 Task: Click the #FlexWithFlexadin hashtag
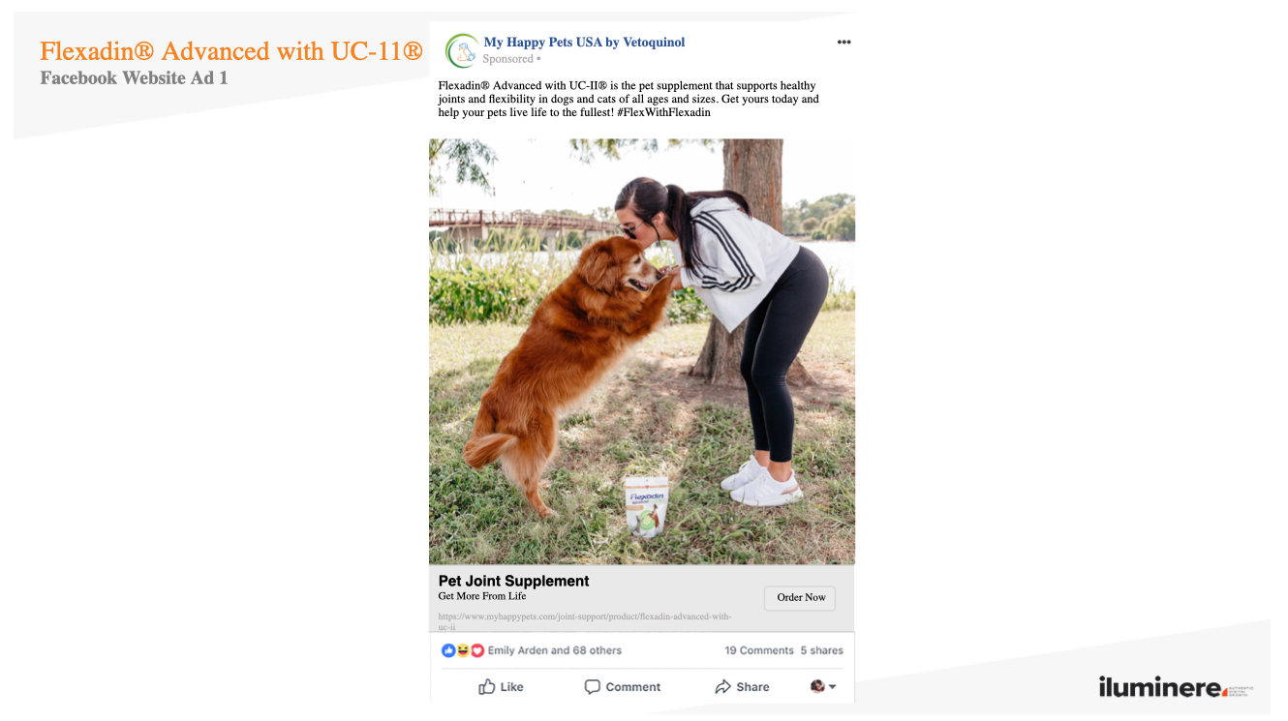663,112
